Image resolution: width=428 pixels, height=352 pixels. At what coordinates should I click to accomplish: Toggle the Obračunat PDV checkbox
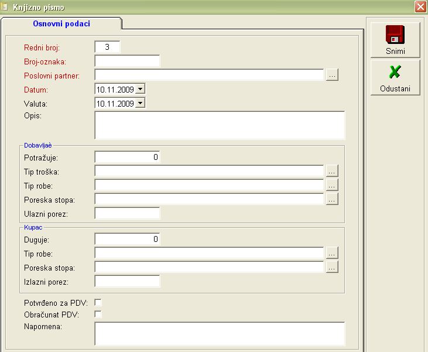[98, 315]
